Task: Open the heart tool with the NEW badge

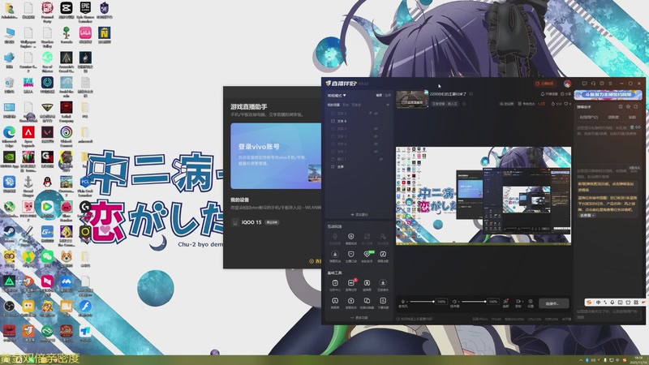Action: tap(367, 256)
